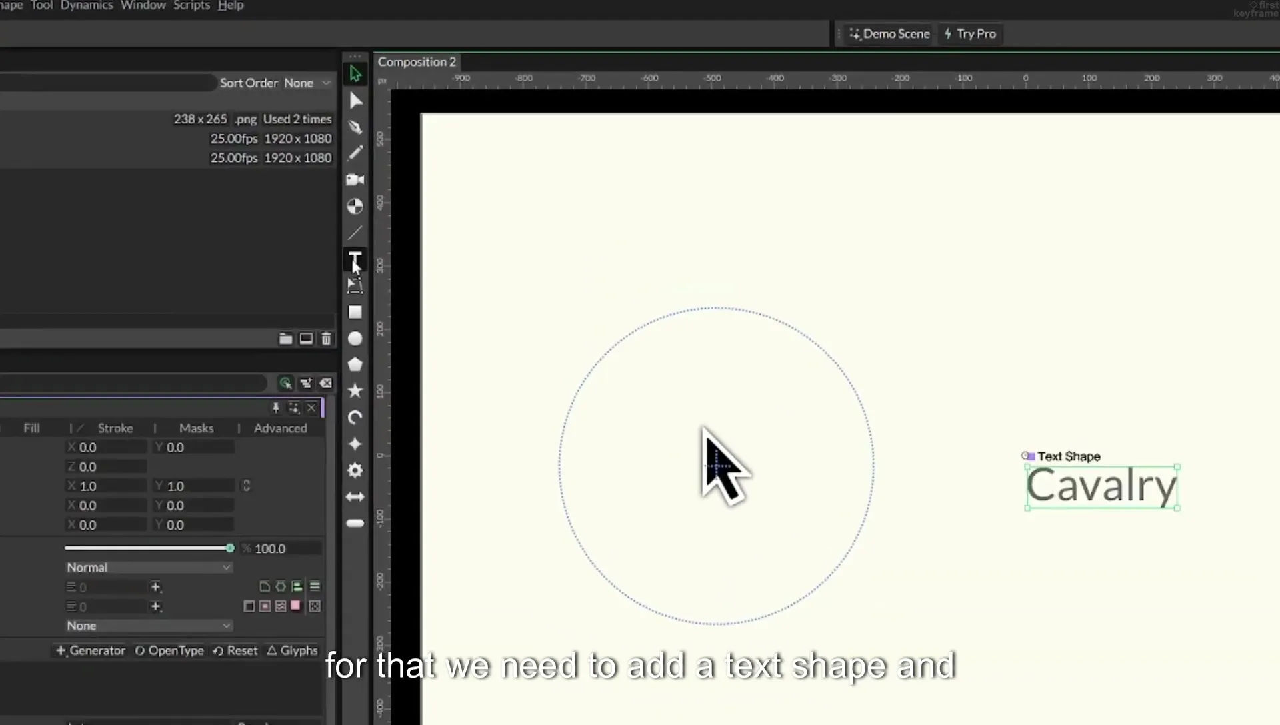The height and width of the screenshot is (725, 1280).
Task: Choose the Camera tool
Action: click(x=355, y=180)
